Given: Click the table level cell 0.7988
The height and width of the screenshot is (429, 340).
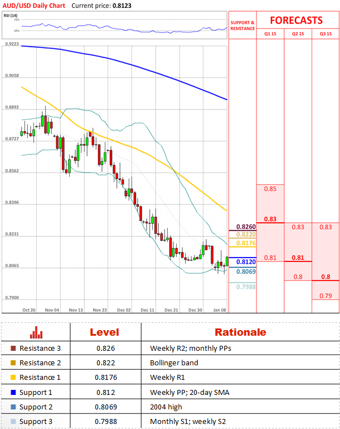Looking at the screenshot, I should (x=106, y=421).
